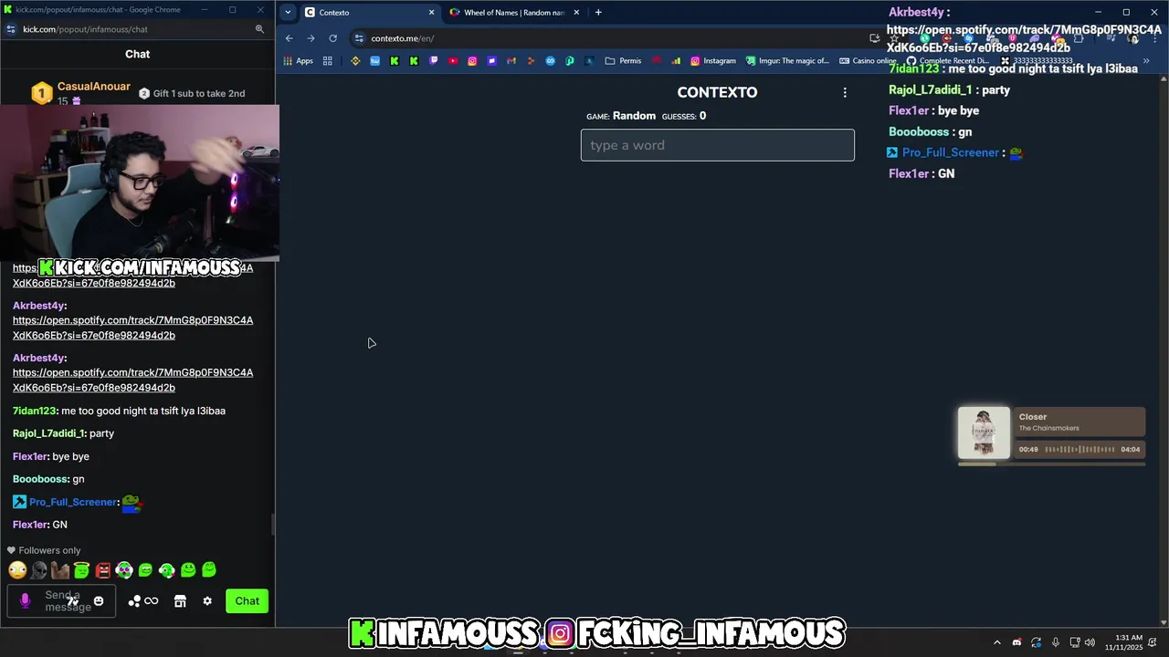
Task: Open CasualAnouar's leaderboard profile
Action: point(94,87)
